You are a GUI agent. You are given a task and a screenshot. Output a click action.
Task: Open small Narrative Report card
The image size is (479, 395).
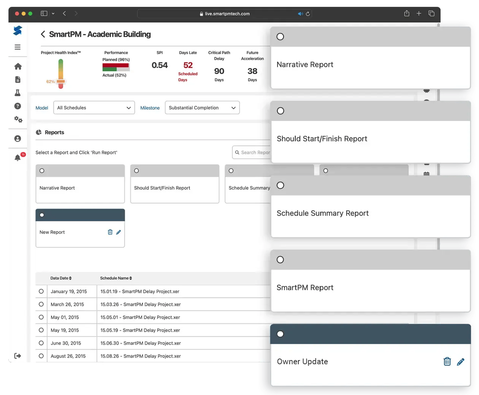click(80, 184)
